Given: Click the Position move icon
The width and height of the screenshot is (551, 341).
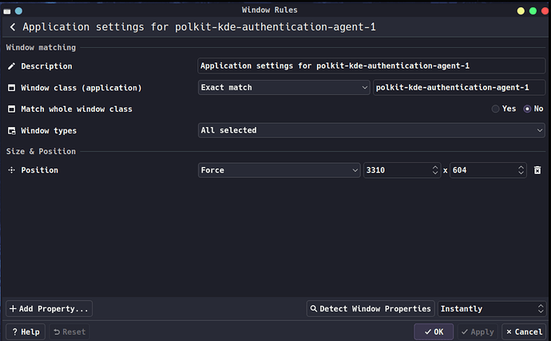Looking at the screenshot, I should (11, 170).
